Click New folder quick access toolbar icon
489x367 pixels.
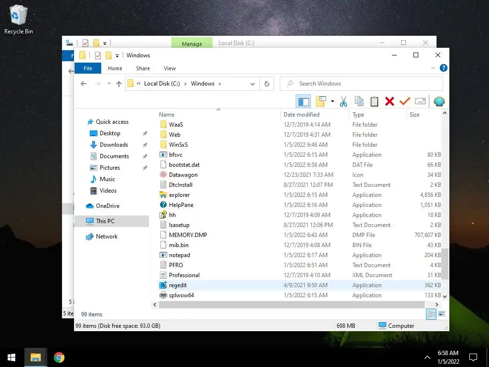coord(108,55)
